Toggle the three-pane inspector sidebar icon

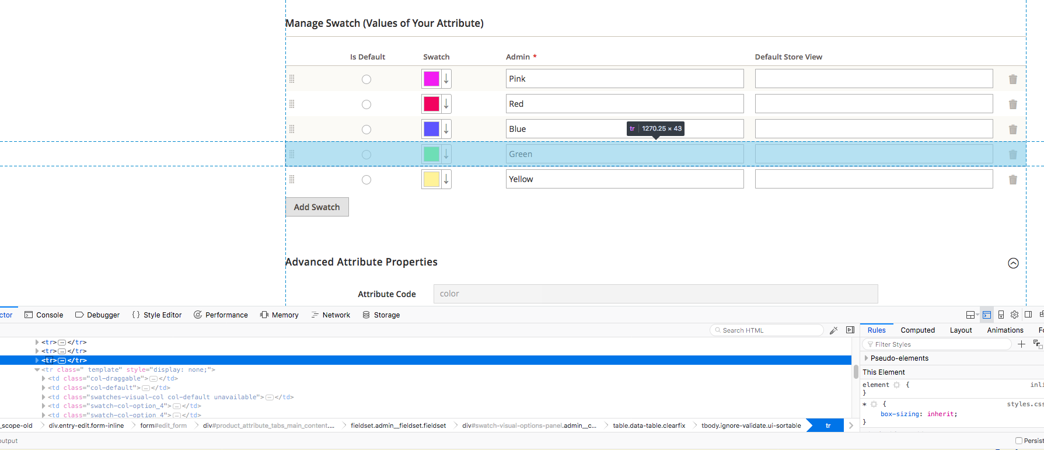(850, 330)
